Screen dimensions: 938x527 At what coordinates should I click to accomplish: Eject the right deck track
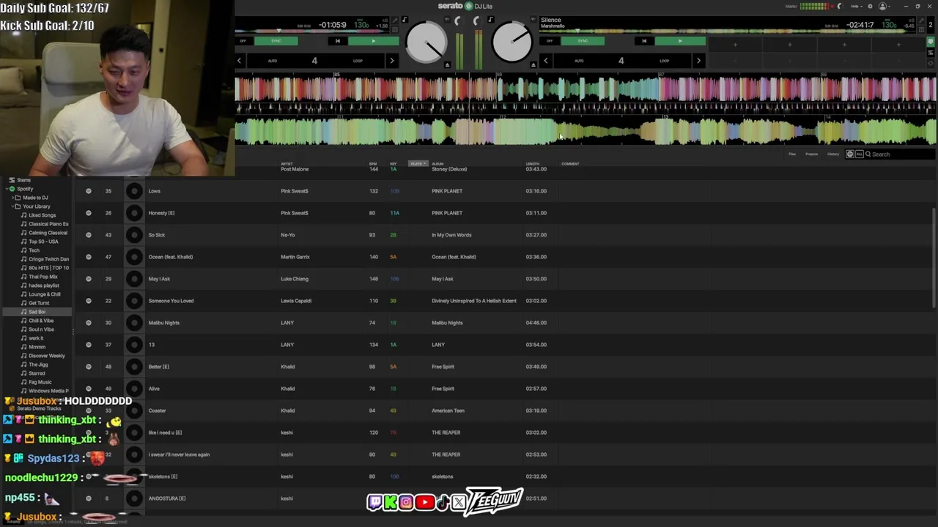[x=533, y=65]
